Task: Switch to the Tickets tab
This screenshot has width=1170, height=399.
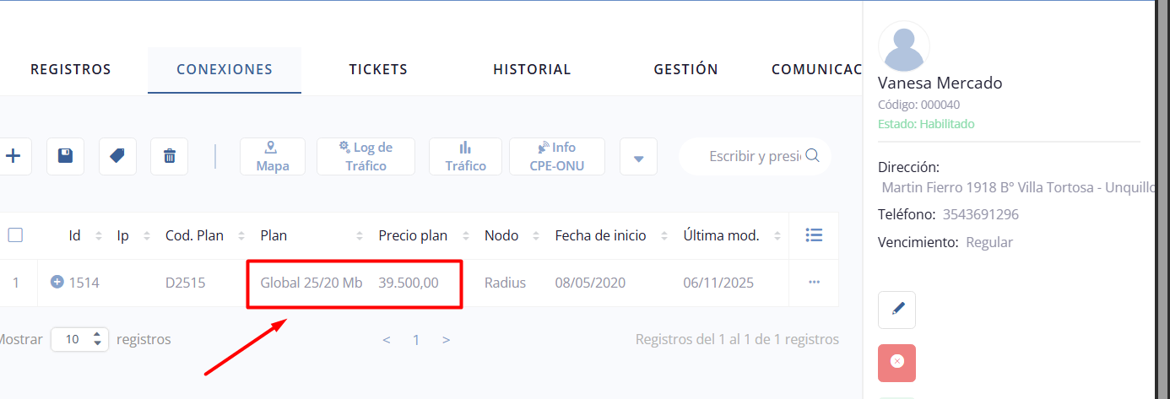Action: tap(378, 69)
